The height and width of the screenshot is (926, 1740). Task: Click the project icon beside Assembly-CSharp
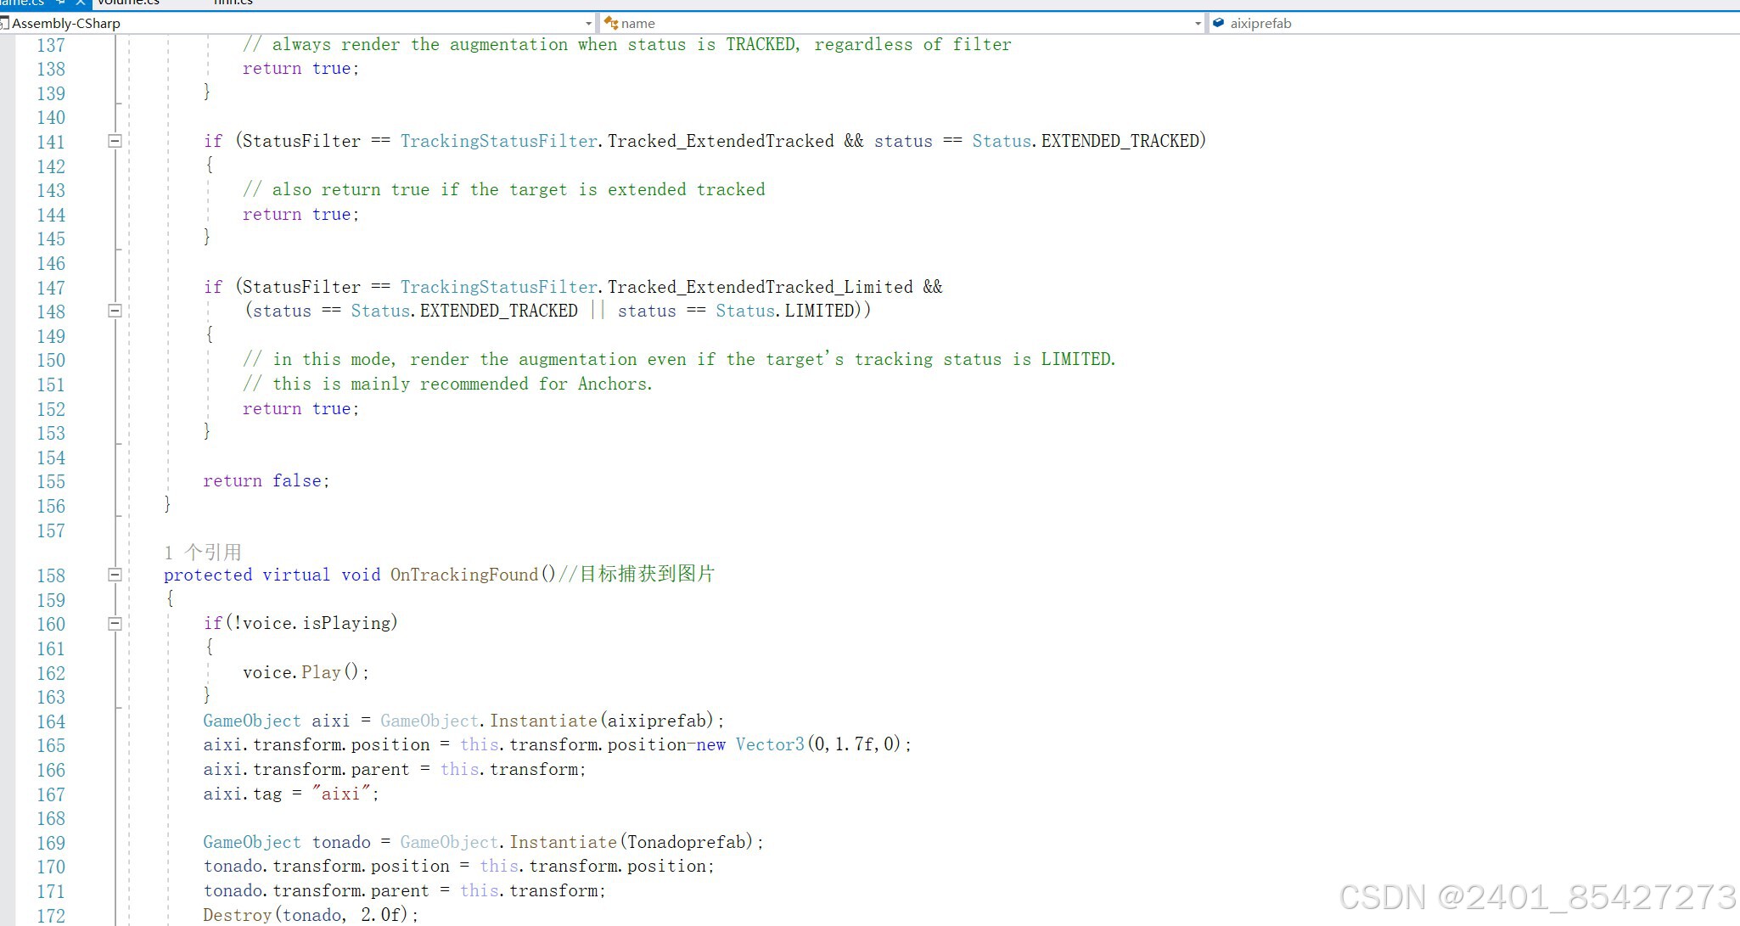click(4, 24)
